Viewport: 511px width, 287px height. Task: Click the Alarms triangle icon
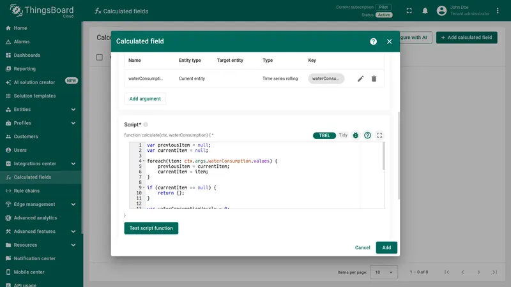click(8, 41)
